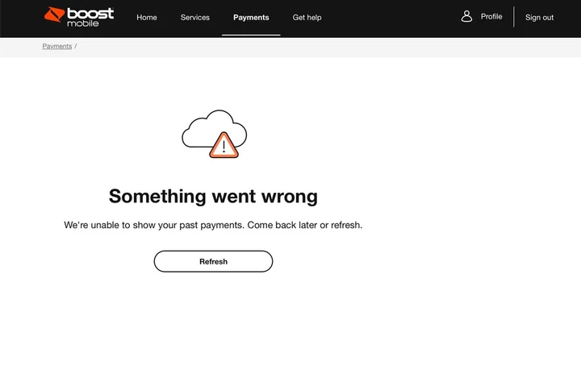Click the orange warning triangle icon
Viewport: 581px width, 366px height.
(x=224, y=146)
